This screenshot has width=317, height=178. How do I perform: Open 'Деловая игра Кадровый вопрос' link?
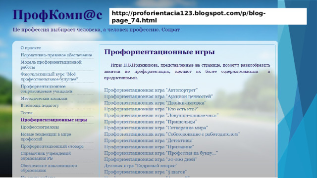click(141, 166)
